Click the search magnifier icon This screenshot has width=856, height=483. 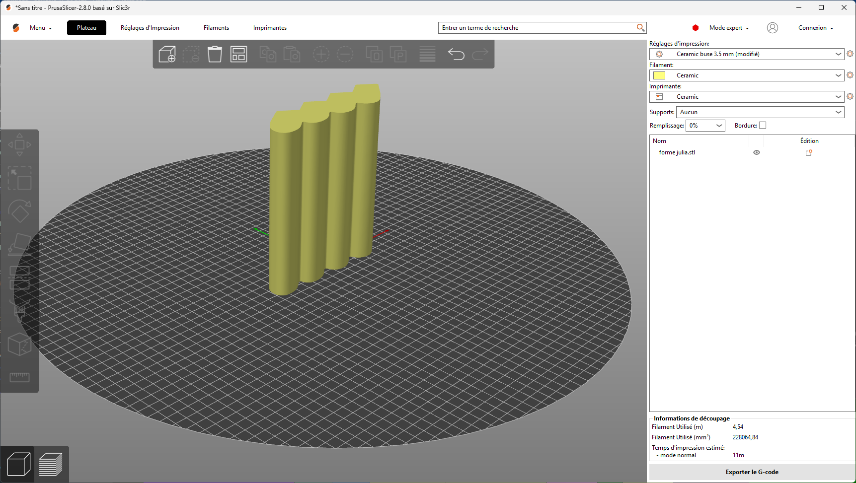pyautogui.click(x=640, y=28)
